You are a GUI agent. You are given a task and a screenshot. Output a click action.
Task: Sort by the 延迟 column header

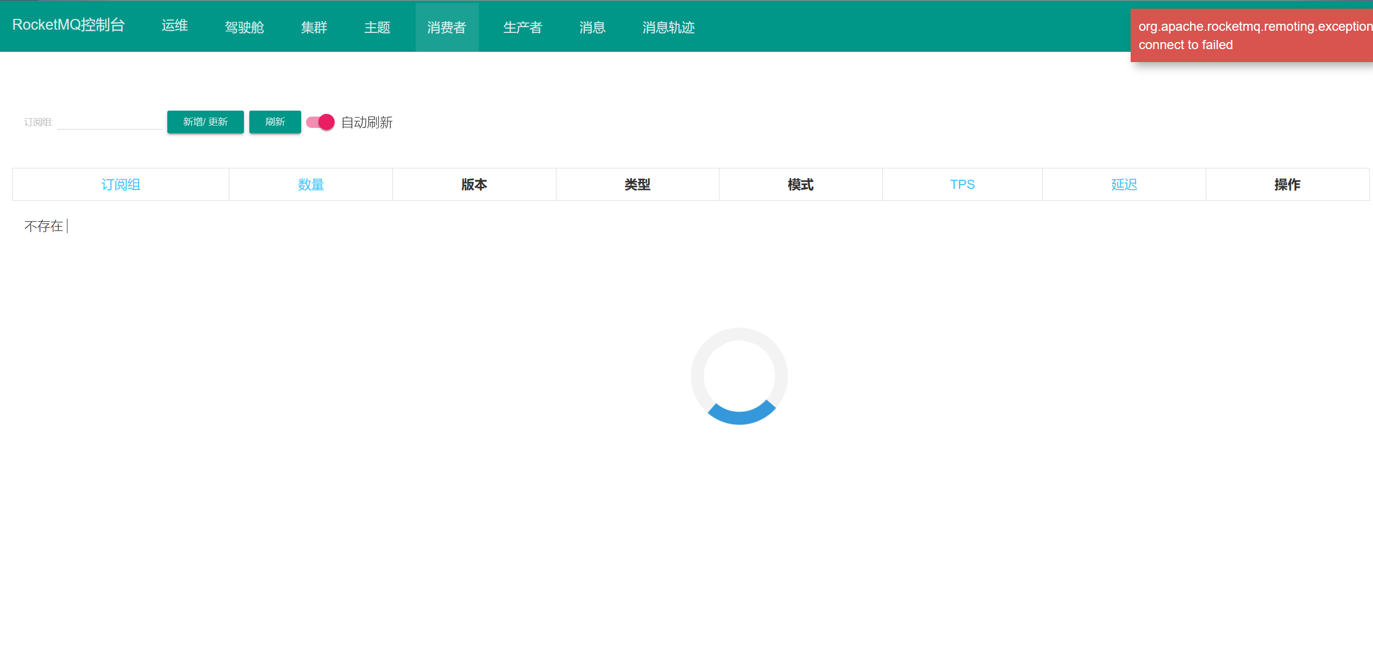click(1124, 185)
